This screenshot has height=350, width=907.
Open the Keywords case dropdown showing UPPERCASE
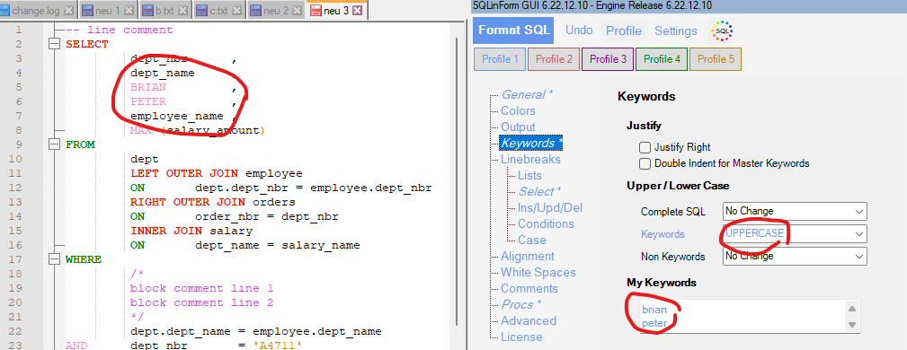click(795, 234)
